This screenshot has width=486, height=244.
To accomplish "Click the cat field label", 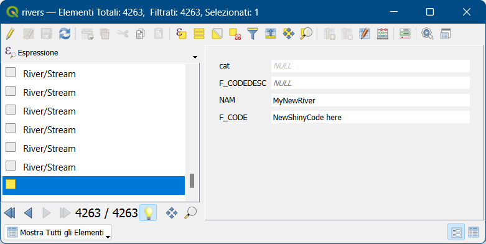I will coord(225,66).
